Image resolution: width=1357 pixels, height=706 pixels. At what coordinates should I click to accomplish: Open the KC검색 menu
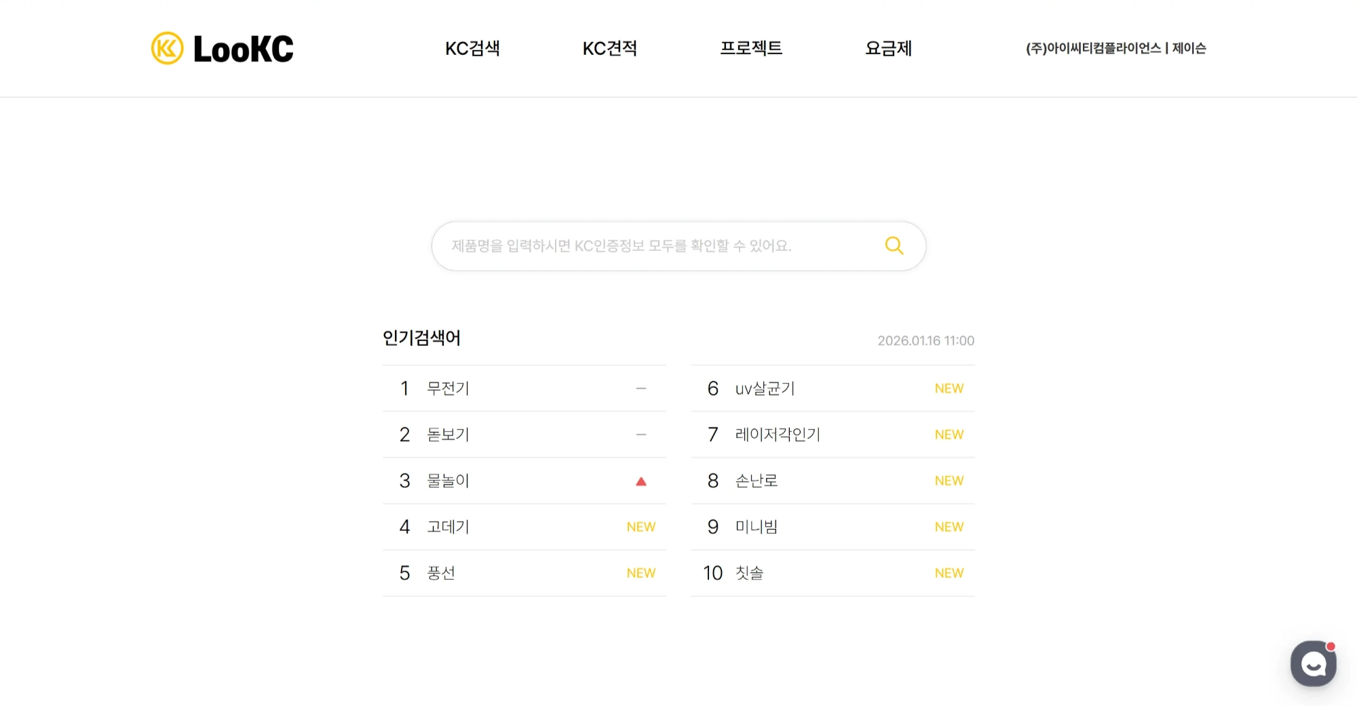click(x=472, y=48)
